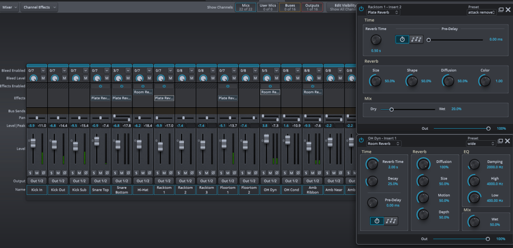Open the Plate Reverb effect type dropdown
The image size is (513, 248).
pos(383,12)
